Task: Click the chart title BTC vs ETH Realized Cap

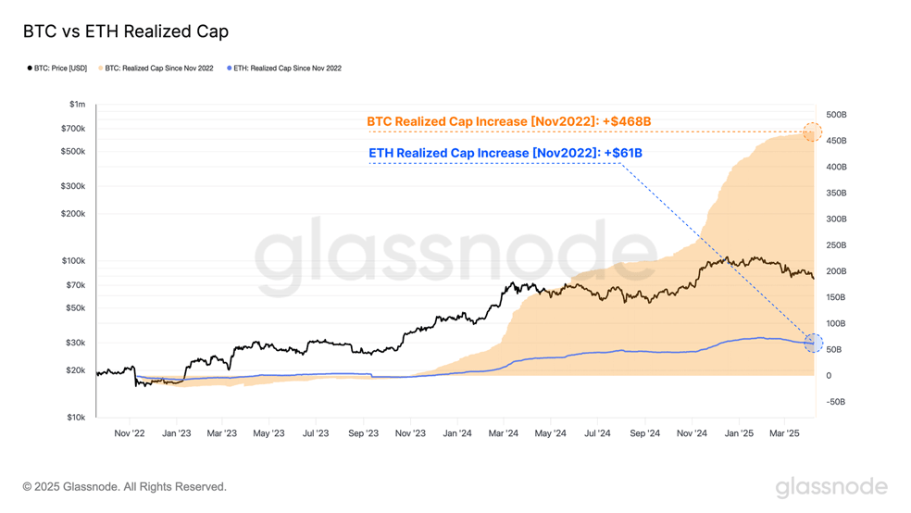Action: click(126, 31)
